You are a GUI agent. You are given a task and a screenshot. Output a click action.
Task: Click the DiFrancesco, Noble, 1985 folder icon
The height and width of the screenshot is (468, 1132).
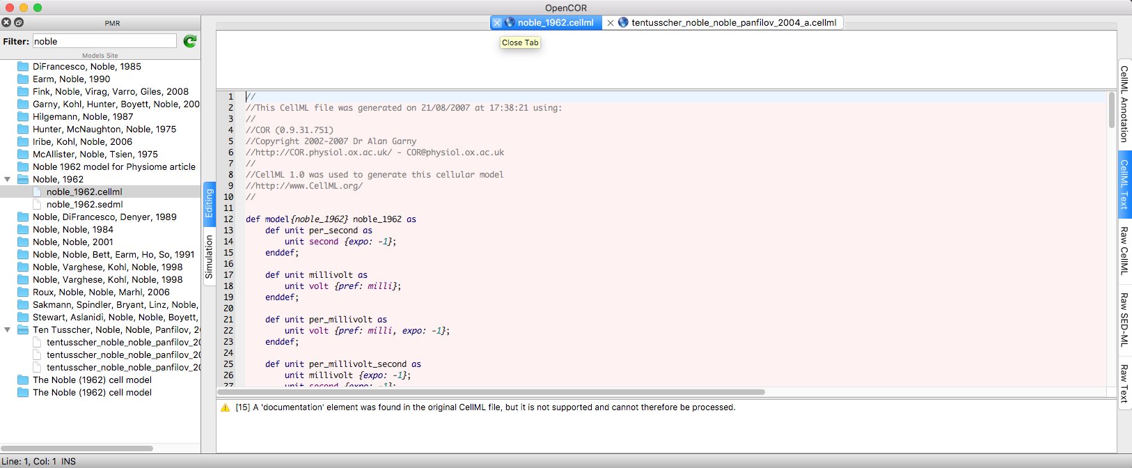(23, 67)
